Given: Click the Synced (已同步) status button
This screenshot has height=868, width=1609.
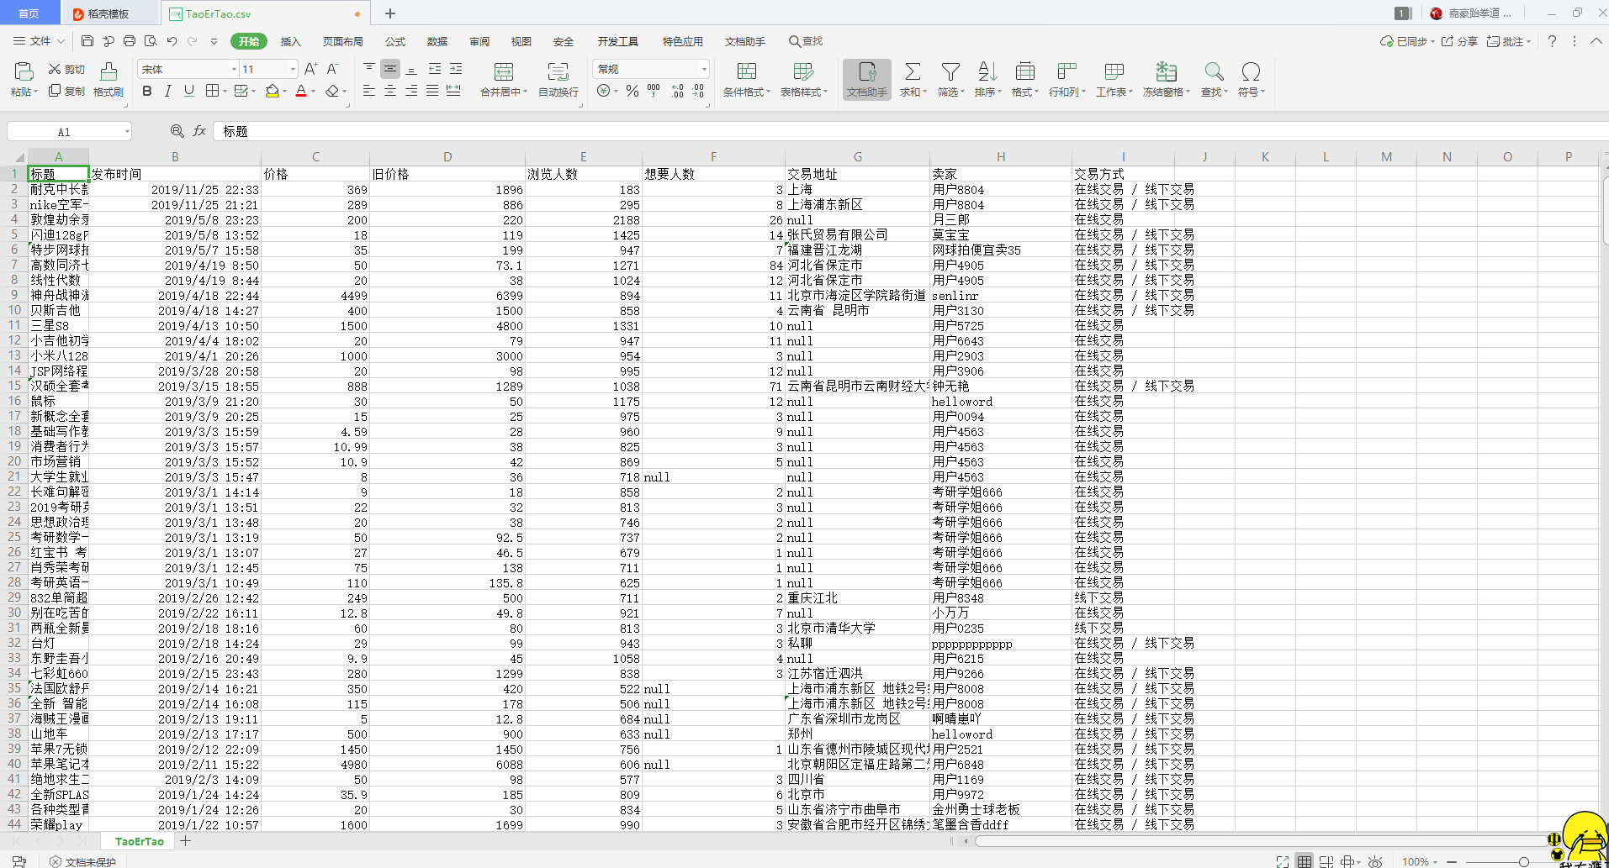Looking at the screenshot, I should [x=1407, y=41].
